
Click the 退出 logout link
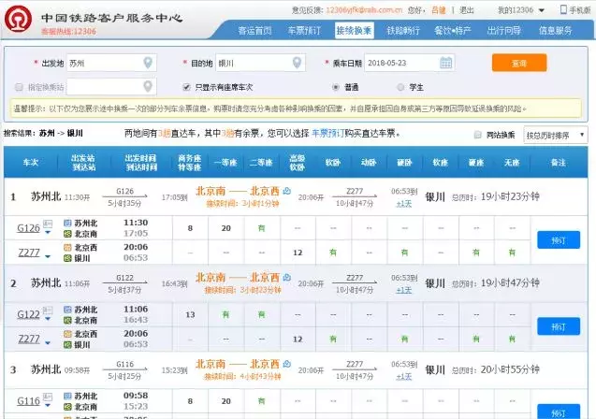[466, 10]
